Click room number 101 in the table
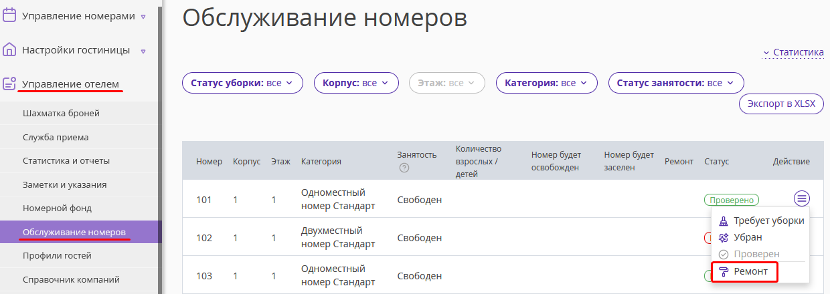The height and width of the screenshot is (294, 830). [x=204, y=199]
